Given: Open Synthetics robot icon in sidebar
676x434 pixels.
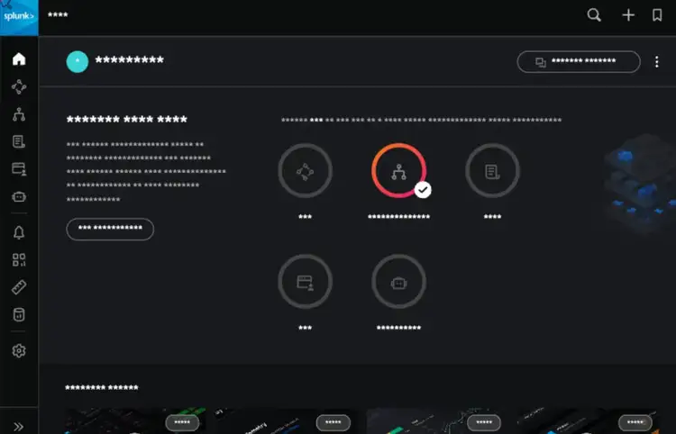Looking at the screenshot, I should pos(19,197).
